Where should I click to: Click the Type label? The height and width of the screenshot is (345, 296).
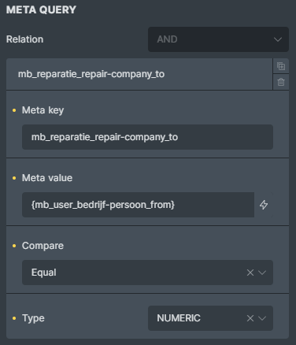(x=33, y=318)
